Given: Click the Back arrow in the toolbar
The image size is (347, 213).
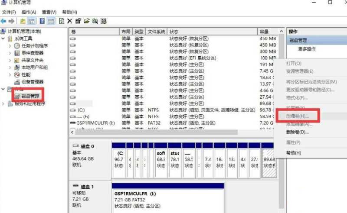Looking at the screenshot, I should click(3, 21).
